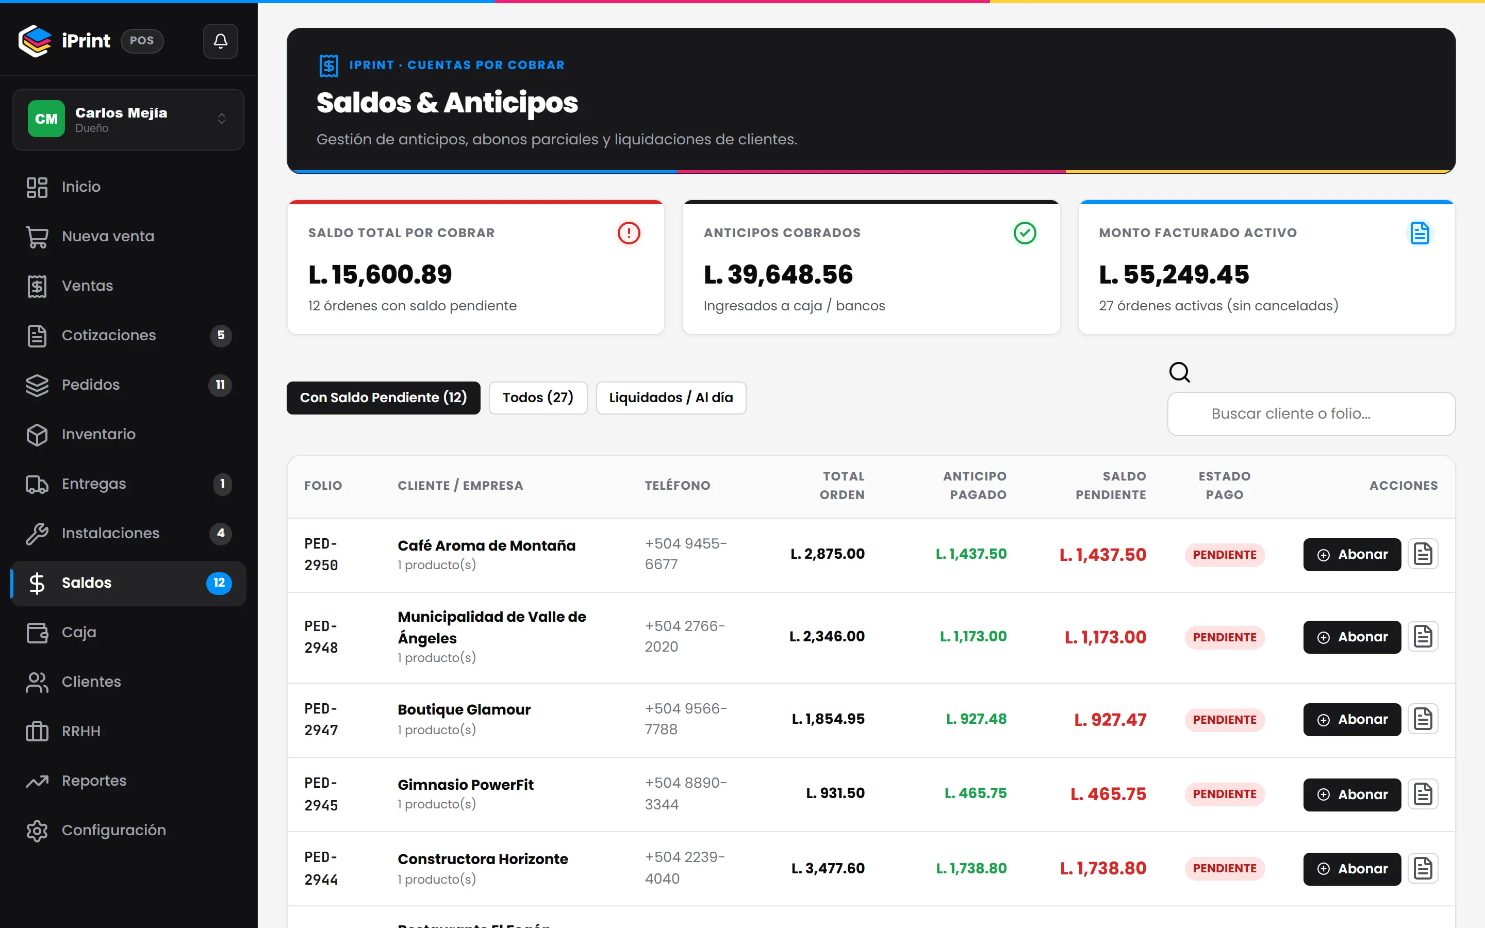Click client name Constructora Horizonte
The height and width of the screenshot is (928, 1485).
point(483,859)
